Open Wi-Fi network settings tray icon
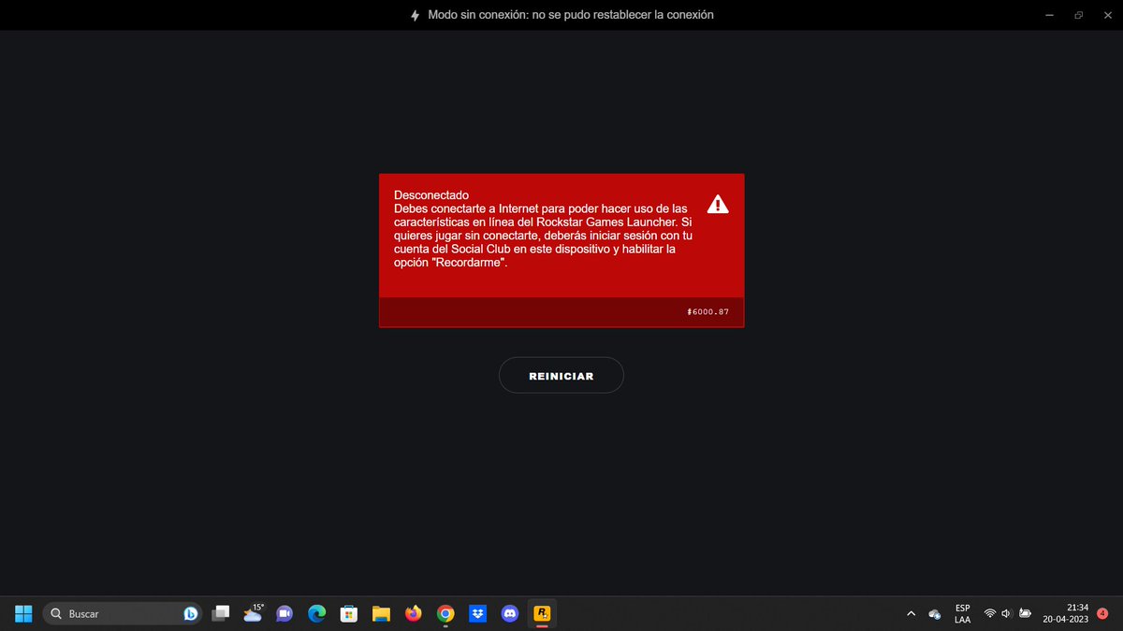The height and width of the screenshot is (631, 1123). [x=990, y=613]
